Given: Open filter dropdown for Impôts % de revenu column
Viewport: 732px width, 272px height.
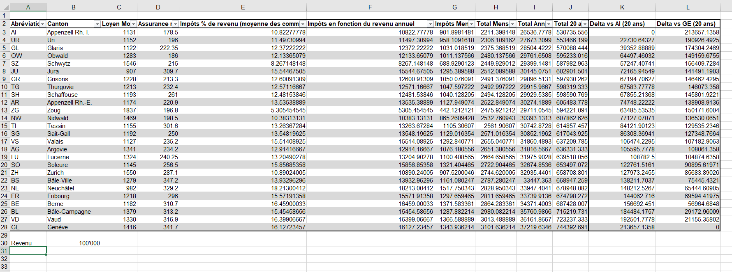Looking at the screenshot, I should [303, 24].
